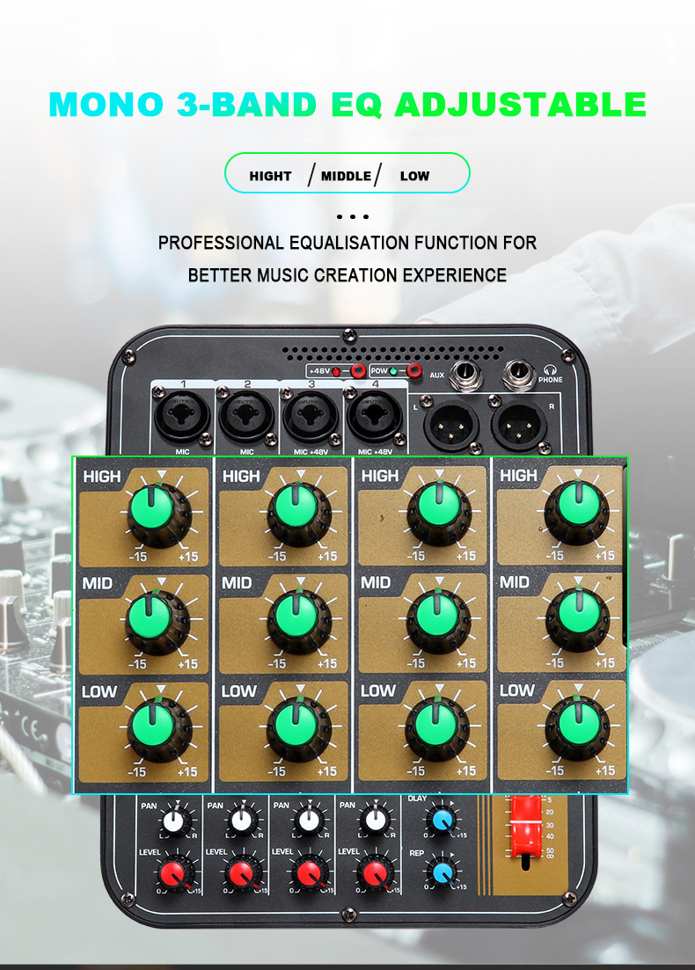Click the channel 3 MIC +48V combo input

pos(311,418)
